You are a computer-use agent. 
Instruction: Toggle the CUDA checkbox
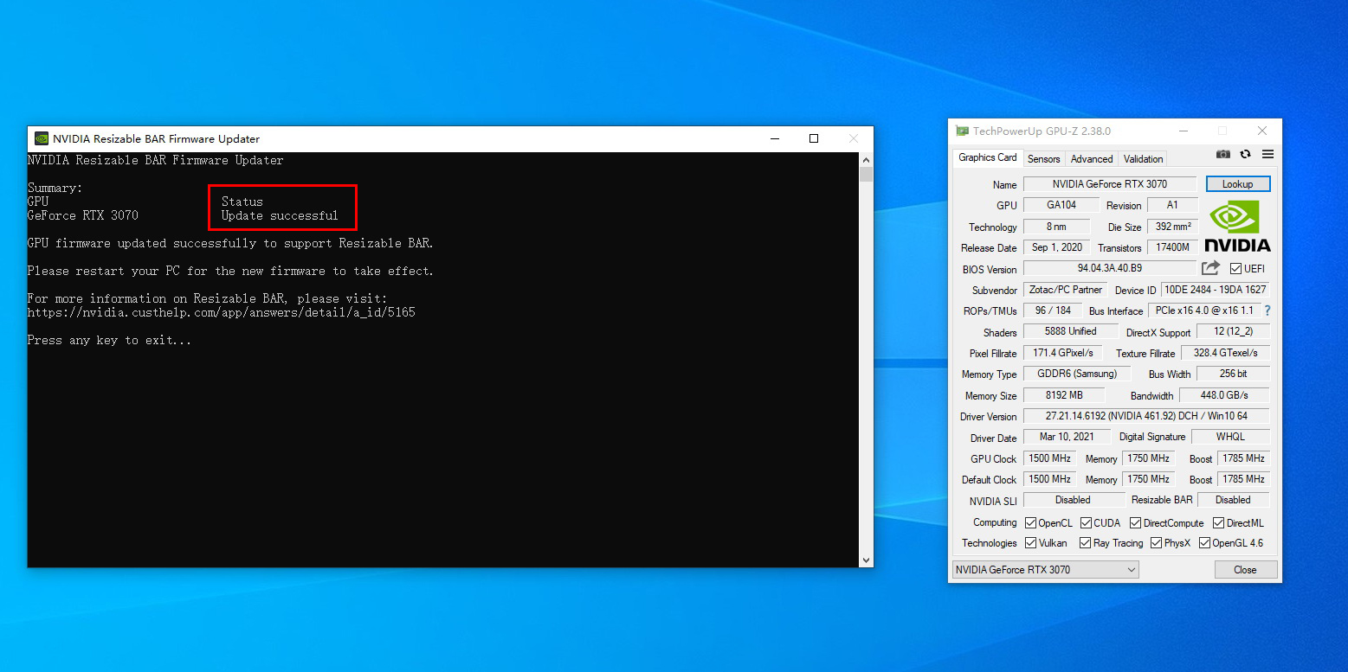pos(1086,523)
